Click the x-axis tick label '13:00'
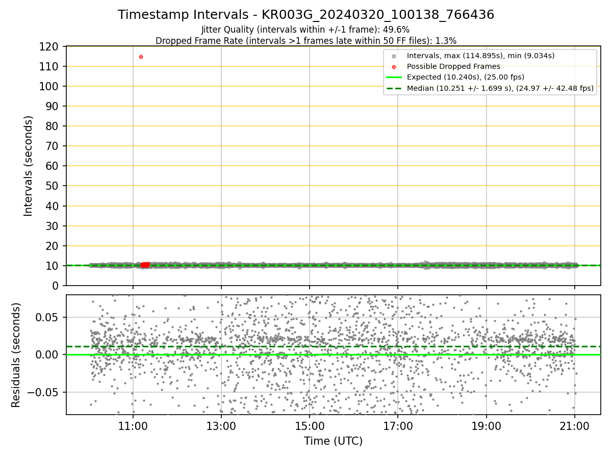 coord(221,426)
